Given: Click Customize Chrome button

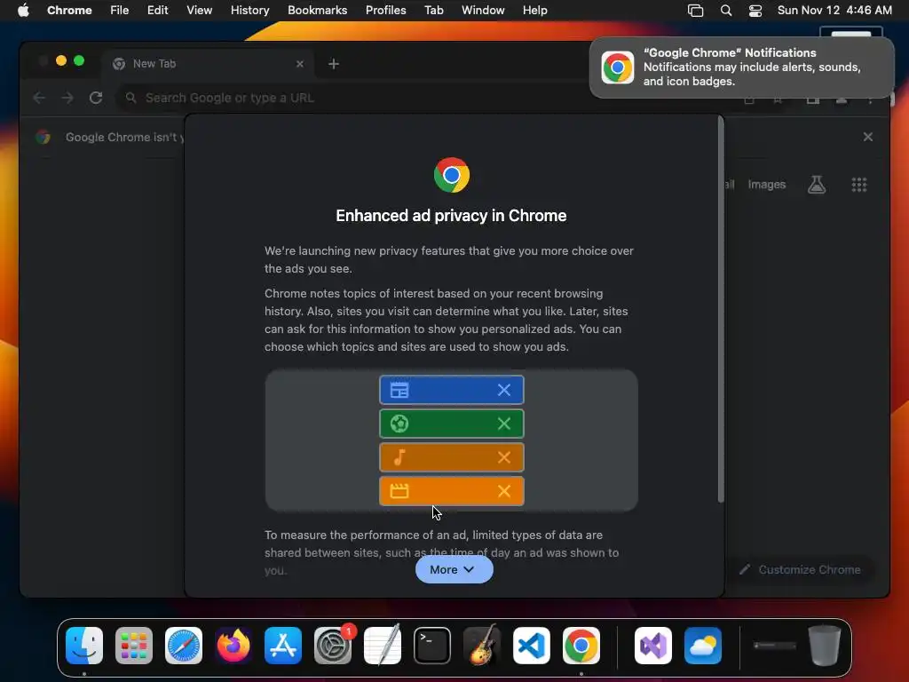Looking at the screenshot, I should (801, 569).
